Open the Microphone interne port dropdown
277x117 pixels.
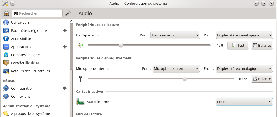(176, 68)
